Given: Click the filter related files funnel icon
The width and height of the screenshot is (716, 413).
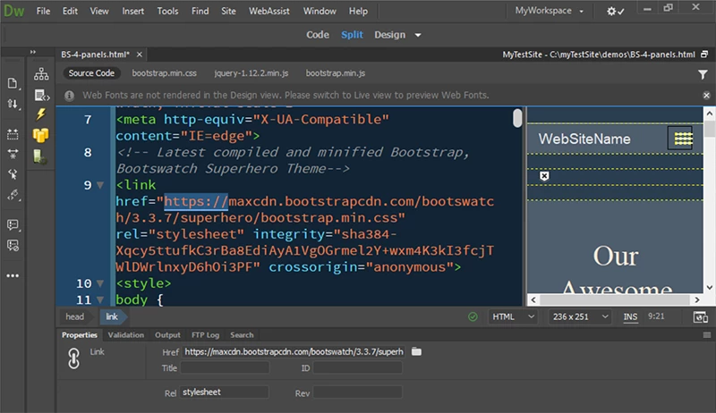Looking at the screenshot, I should click(x=703, y=74).
